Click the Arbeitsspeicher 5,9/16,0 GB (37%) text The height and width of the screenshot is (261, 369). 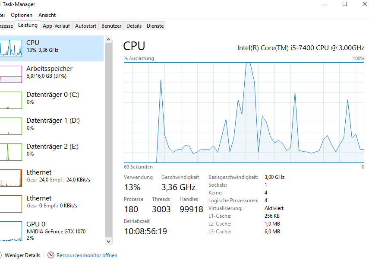(x=47, y=76)
